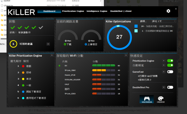Open the xTend tab
The image size is (187, 114).
(128, 11)
